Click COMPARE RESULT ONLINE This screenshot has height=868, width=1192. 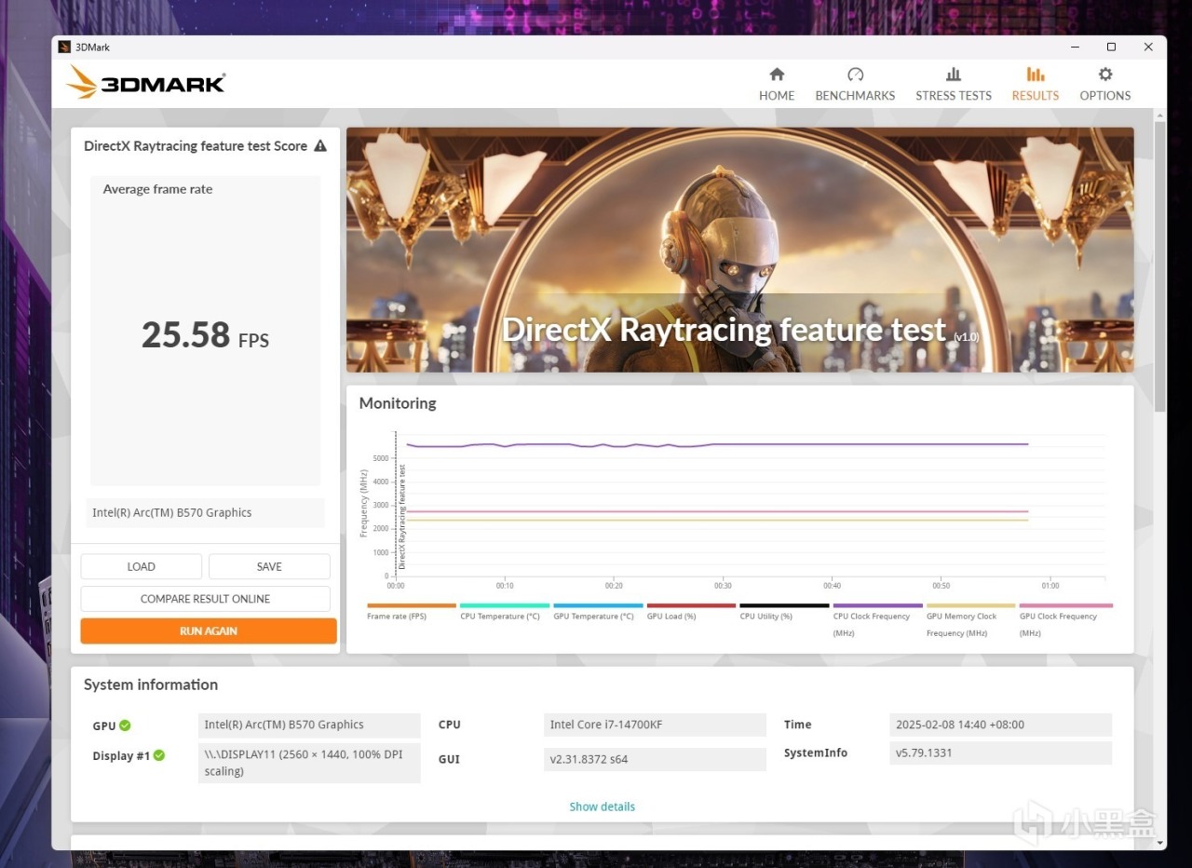(205, 599)
